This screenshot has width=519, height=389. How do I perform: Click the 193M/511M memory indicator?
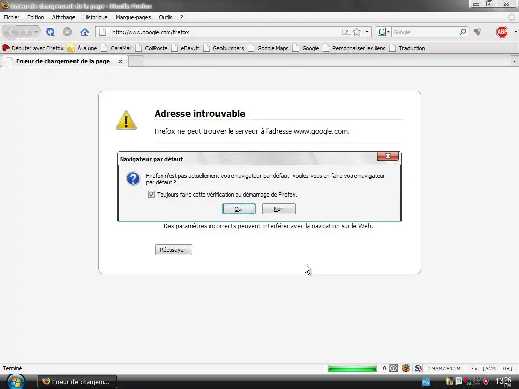point(444,368)
